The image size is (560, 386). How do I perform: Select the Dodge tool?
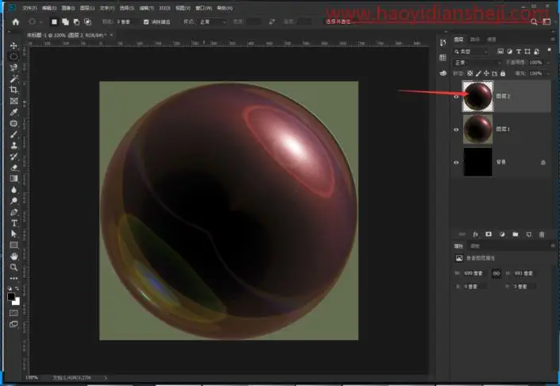coord(14,201)
